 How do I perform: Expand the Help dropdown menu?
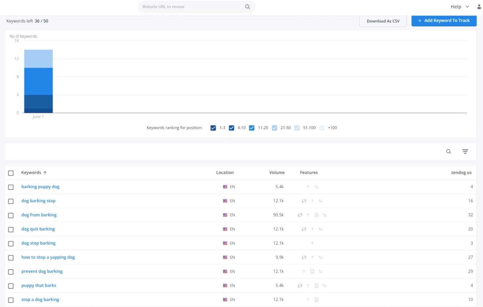point(460,7)
